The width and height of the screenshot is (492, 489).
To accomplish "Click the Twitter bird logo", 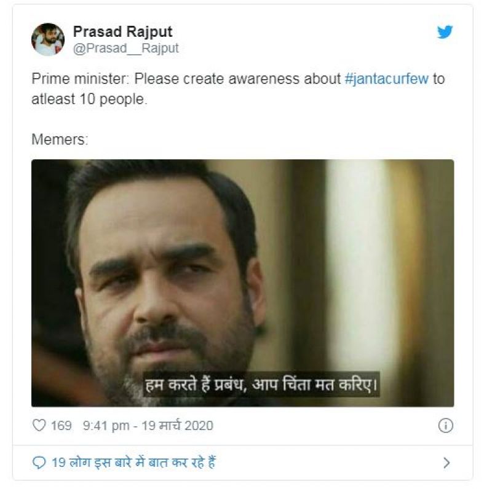I will (445, 33).
